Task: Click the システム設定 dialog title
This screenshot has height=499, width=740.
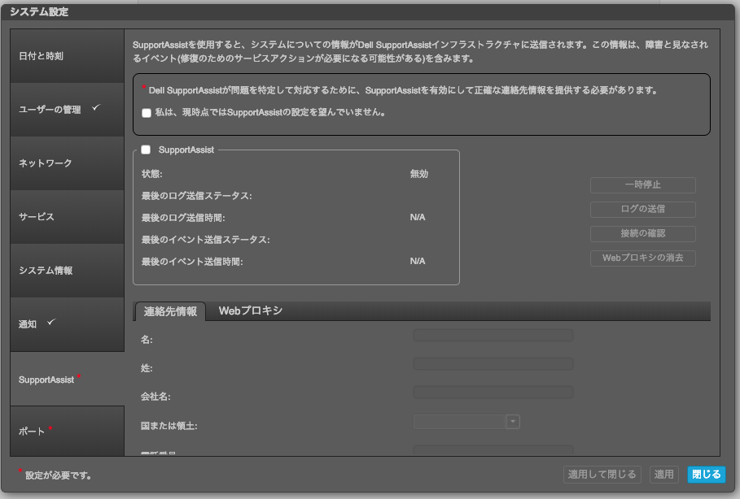Action: pyautogui.click(x=39, y=12)
